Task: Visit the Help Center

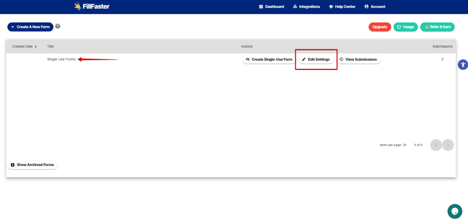Action: (x=342, y=7)
